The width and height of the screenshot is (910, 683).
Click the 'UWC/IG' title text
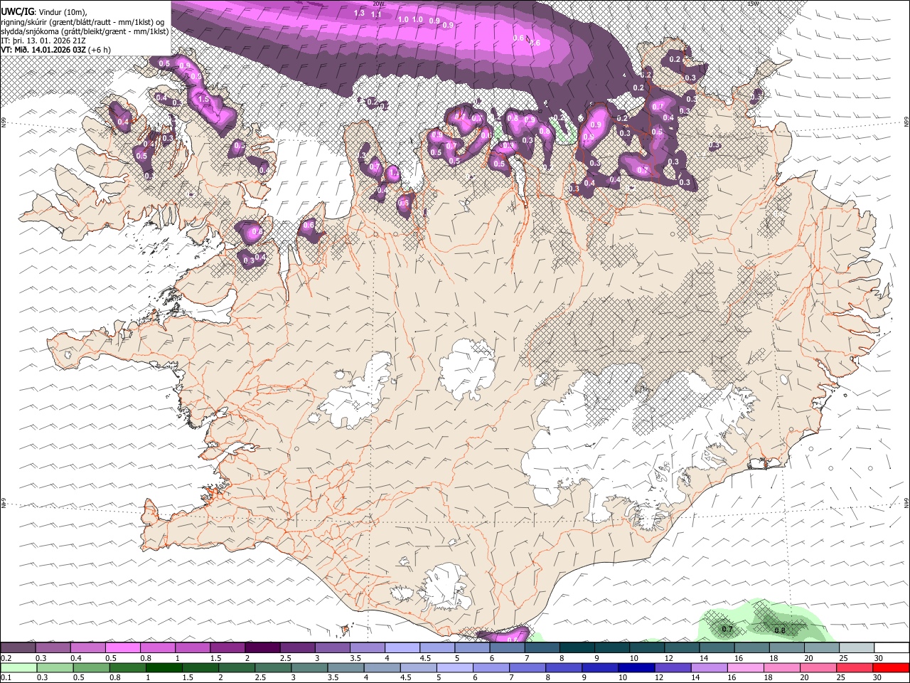pos(17,11)
